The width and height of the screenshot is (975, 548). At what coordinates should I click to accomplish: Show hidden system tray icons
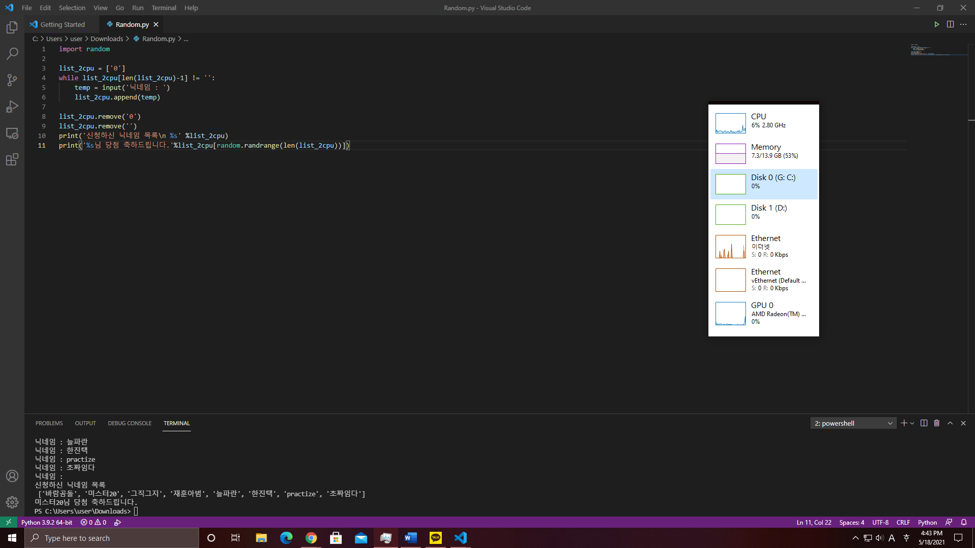click(x=855, y=538)
